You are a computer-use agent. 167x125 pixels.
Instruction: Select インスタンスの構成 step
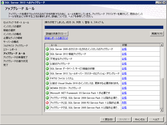click(x=12, y=34)
